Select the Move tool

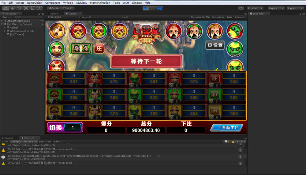12,8
